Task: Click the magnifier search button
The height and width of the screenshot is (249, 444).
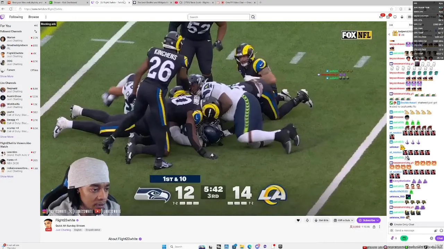Action: 253,17
